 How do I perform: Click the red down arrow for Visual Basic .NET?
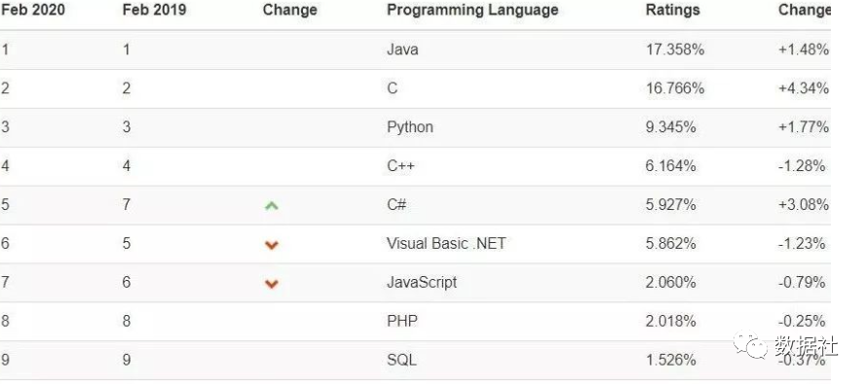click(x=271, y=245)
